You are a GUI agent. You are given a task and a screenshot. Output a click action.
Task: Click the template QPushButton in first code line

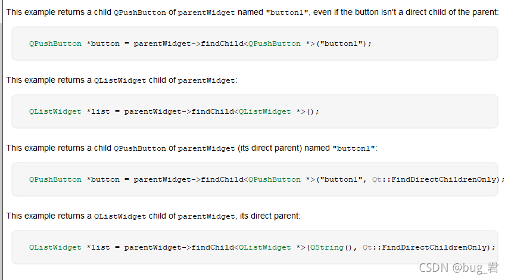[x=275, y=43]
